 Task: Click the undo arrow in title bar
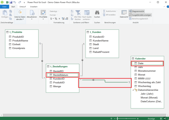(x=15, y=2)
